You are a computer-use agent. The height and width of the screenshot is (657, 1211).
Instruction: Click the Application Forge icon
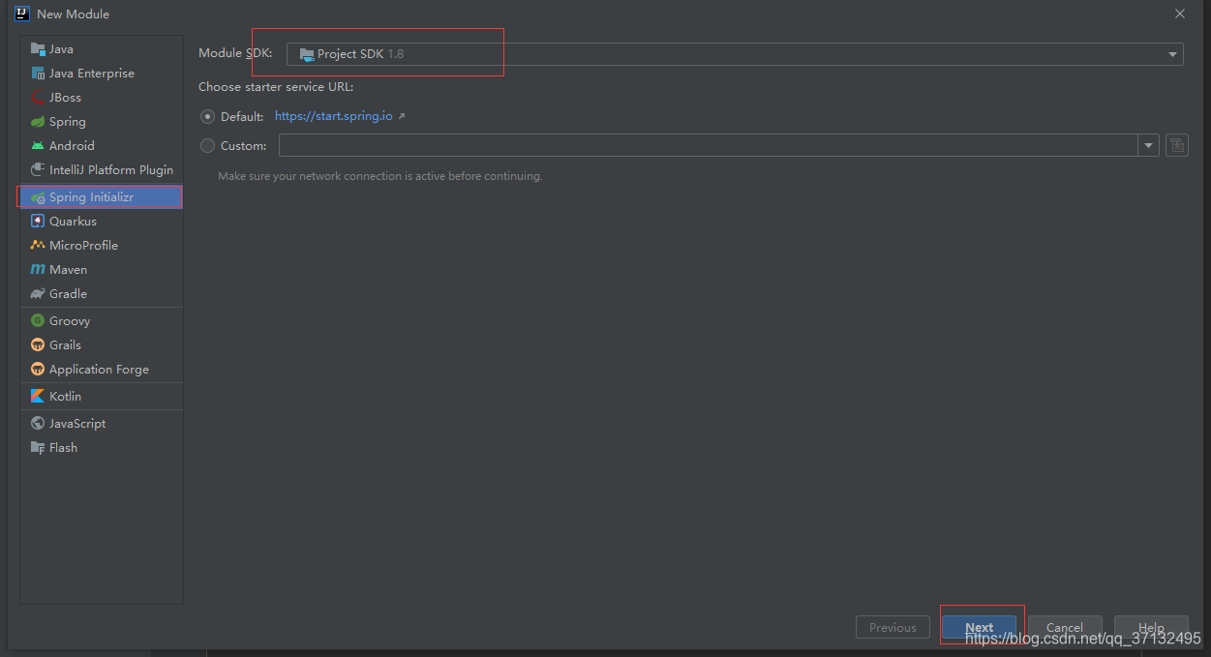(x=38, y=370)
